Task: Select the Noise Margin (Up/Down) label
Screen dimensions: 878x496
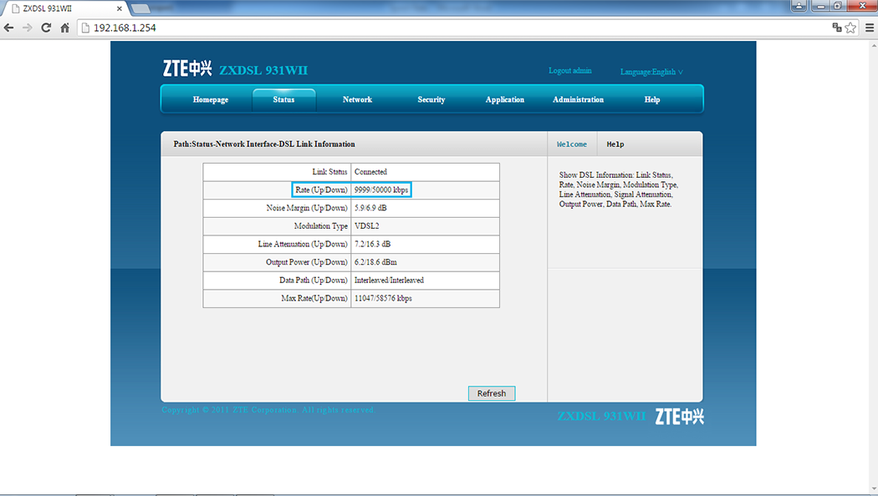Action: (307, 208)
